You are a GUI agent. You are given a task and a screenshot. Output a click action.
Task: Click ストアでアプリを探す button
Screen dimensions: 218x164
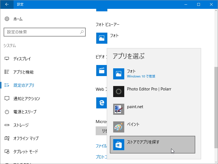[x=153, y=145]
